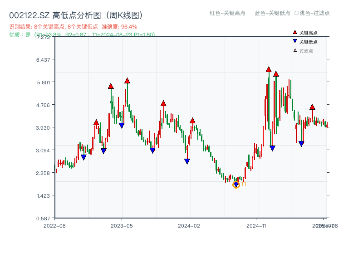Screen dimensions: 363x272
Task: Click the rightmost red key-high triangle marker
Action: click(312, 107)
